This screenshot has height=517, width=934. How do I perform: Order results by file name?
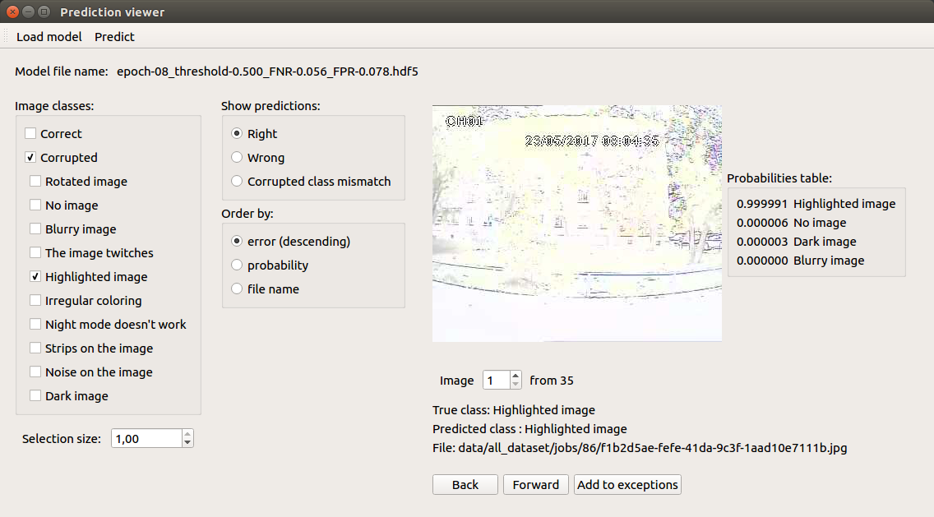tap(237, 289)
